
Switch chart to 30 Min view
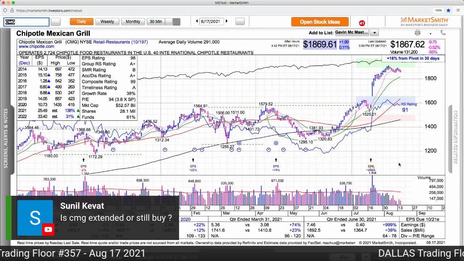click(x=156, y=22)
